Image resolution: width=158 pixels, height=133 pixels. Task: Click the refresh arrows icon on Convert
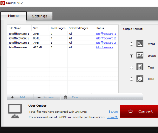[130, 111]
